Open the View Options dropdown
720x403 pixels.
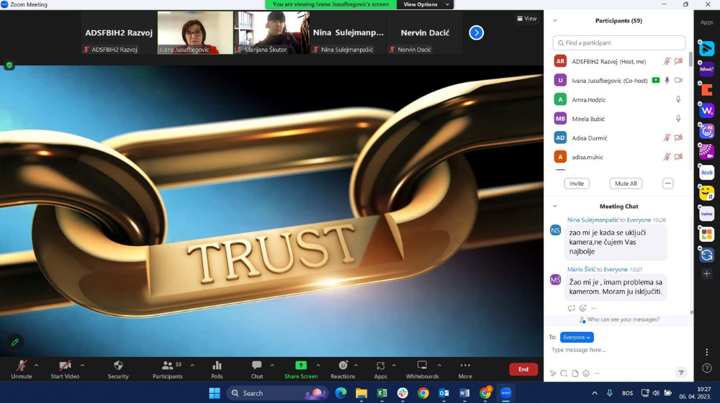pyautogui.click(x=426, y=4)
